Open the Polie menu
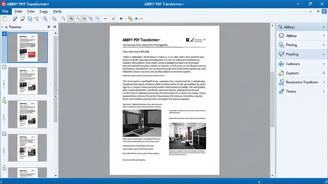 click(18, 11)
